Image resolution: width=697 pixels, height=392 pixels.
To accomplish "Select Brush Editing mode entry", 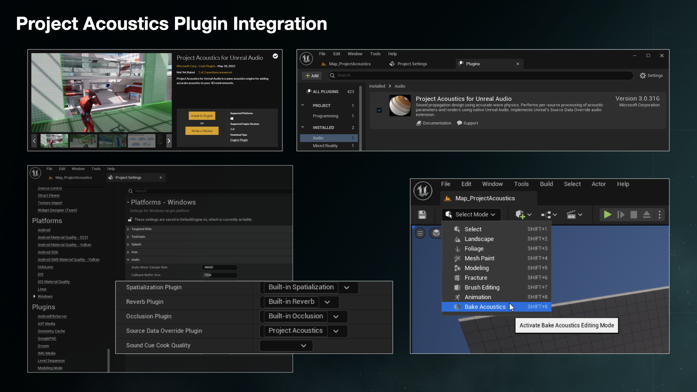I will (x=497, y=287).
